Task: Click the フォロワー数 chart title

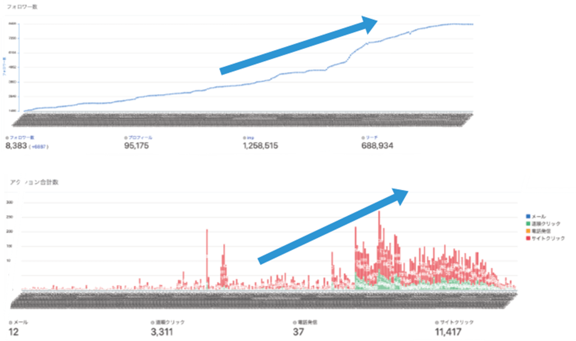Action: (22, 7)
